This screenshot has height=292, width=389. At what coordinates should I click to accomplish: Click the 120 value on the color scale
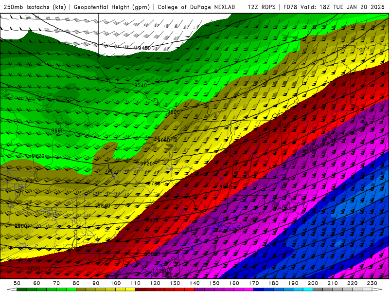[x=155, y=283]
